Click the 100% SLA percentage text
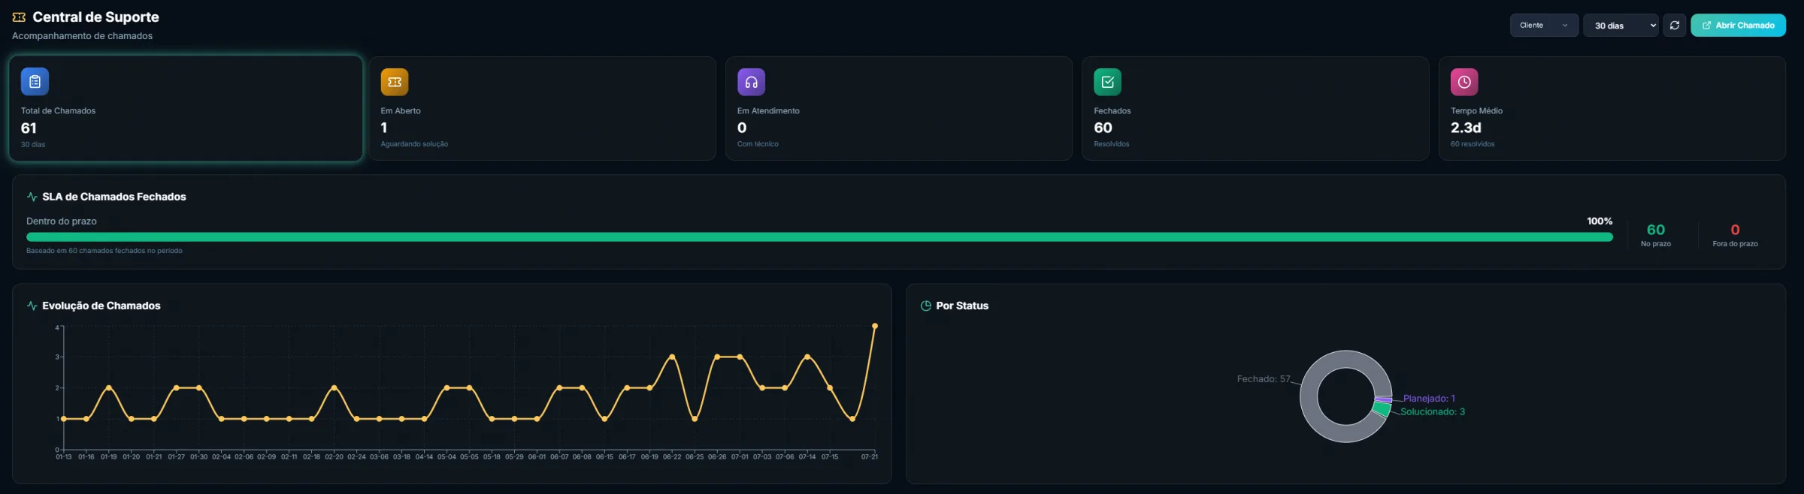Screen dimensions: 1804x494 click(x=1600, y=221)
